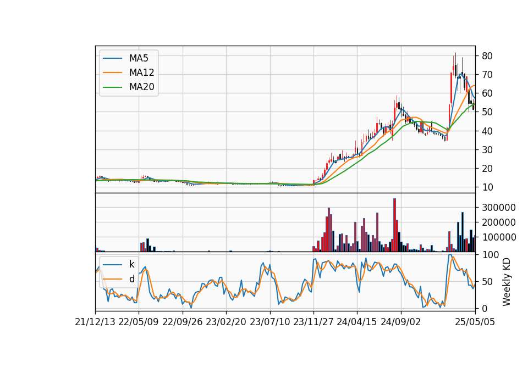Click the orange MA12 legend line sample
Screen dimensions: 528x379
112,73
